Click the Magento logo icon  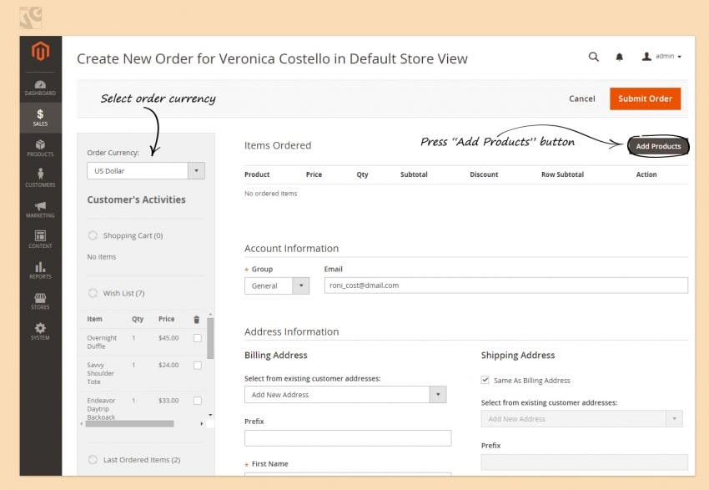click(40, 51)
